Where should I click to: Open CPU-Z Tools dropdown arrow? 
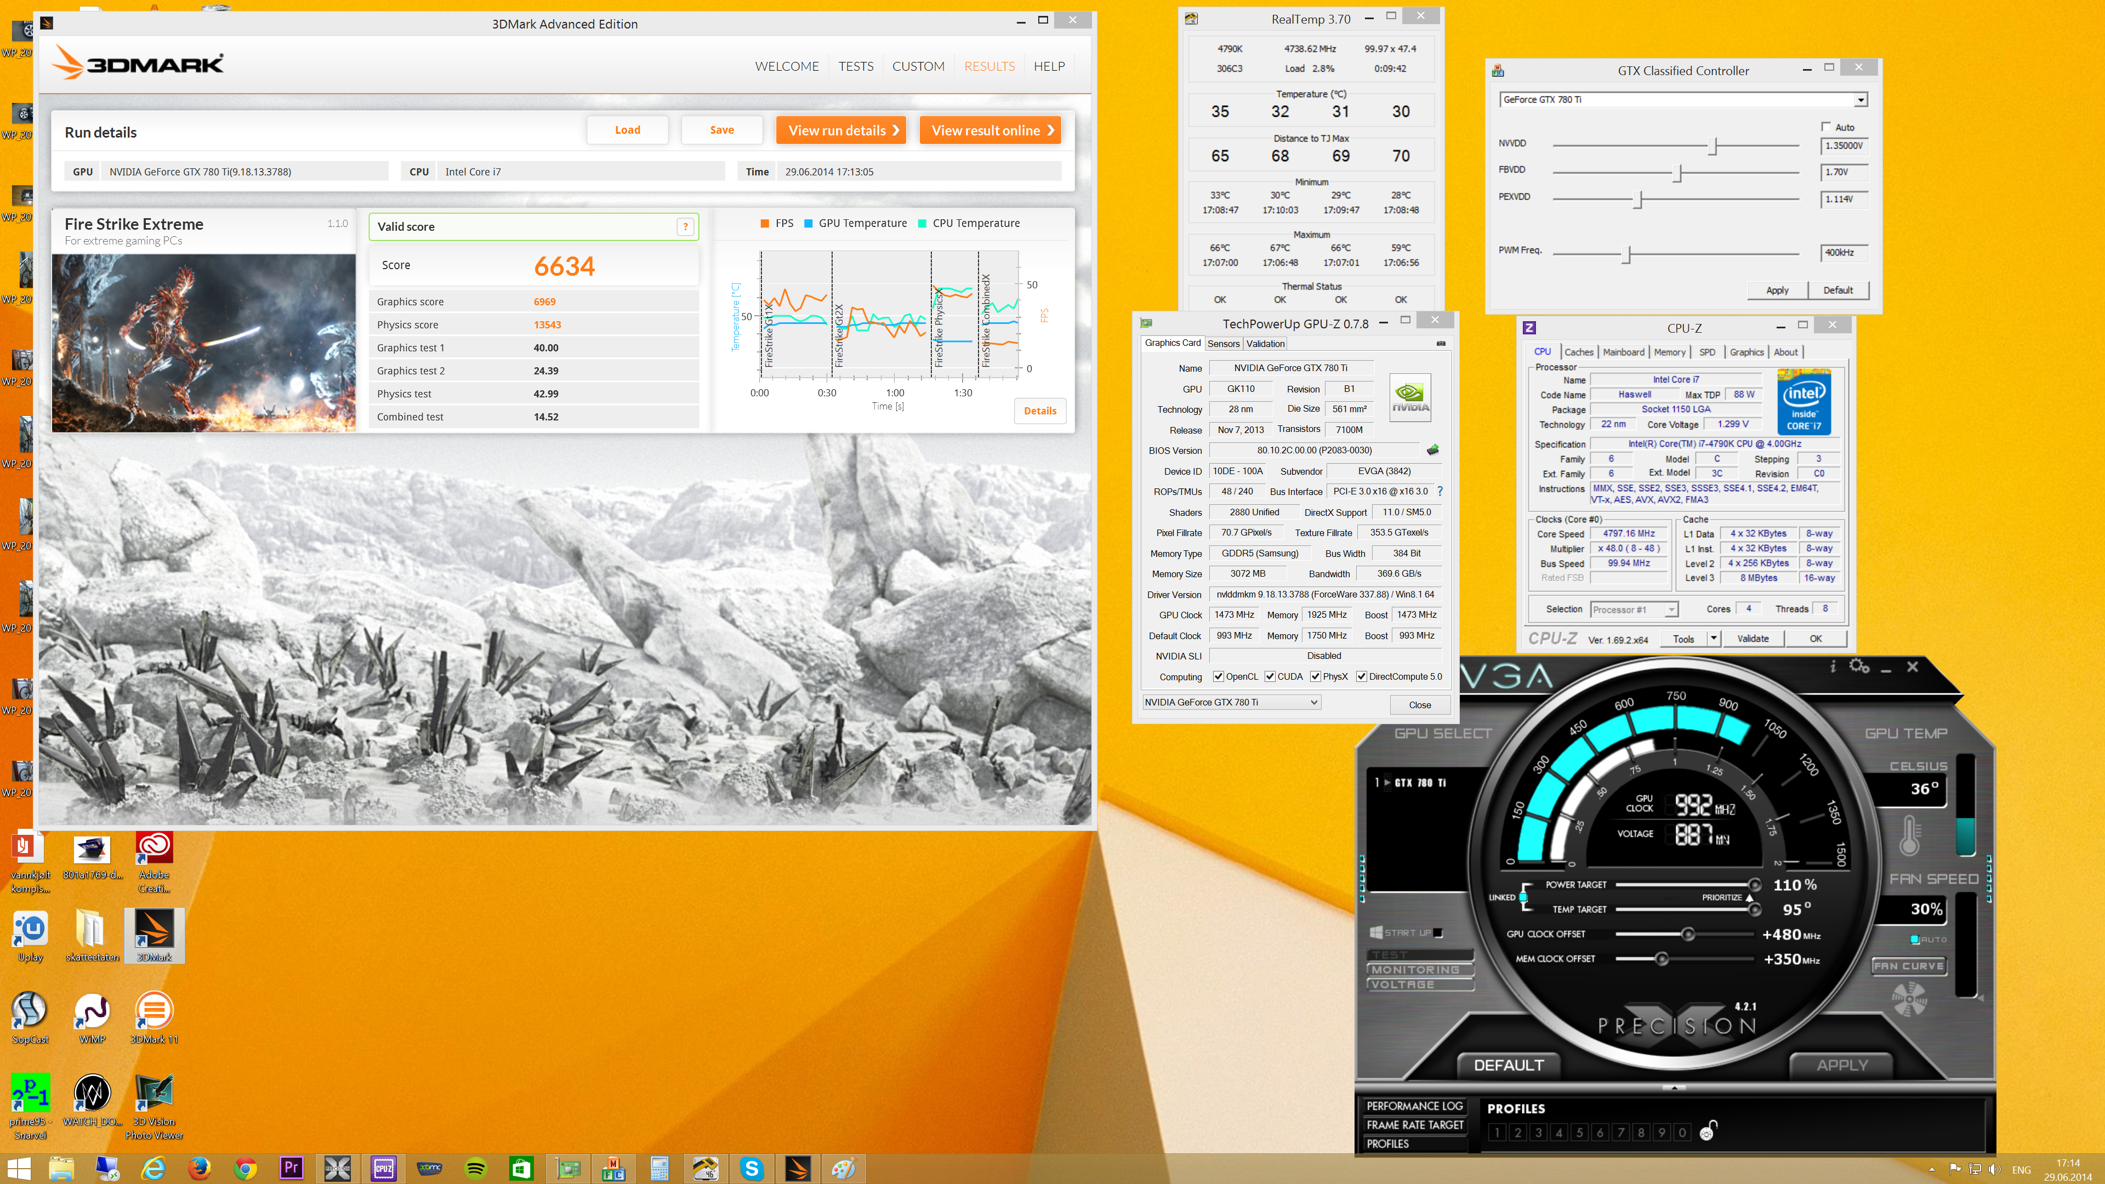click(1714, 638)
